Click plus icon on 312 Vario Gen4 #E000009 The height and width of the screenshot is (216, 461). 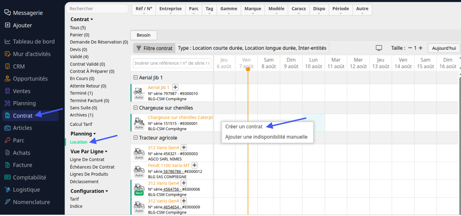(x=184, y=201)
